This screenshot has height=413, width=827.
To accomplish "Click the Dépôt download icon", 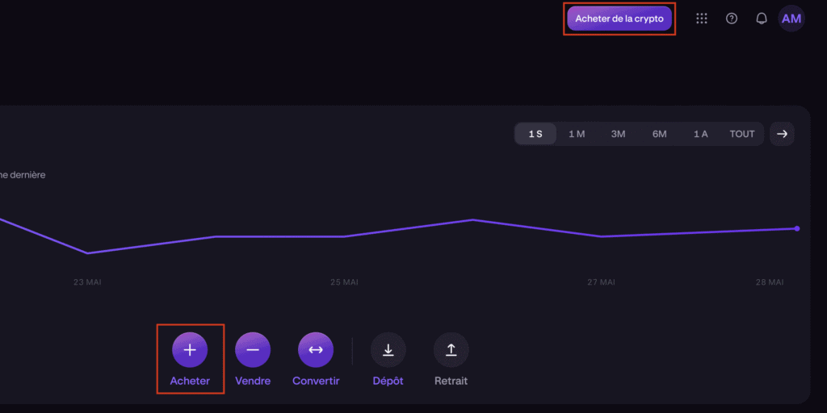I will (x=388, y=350).
